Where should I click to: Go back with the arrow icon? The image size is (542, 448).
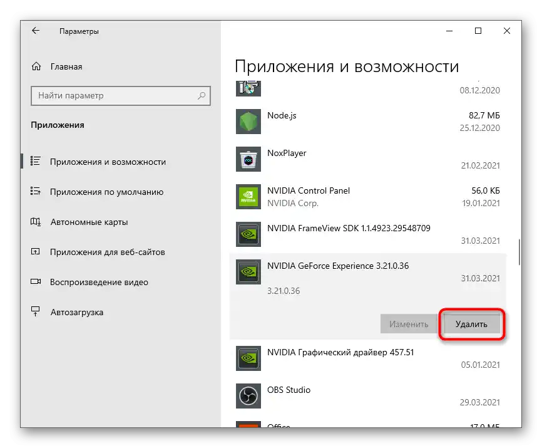point(36,31)
